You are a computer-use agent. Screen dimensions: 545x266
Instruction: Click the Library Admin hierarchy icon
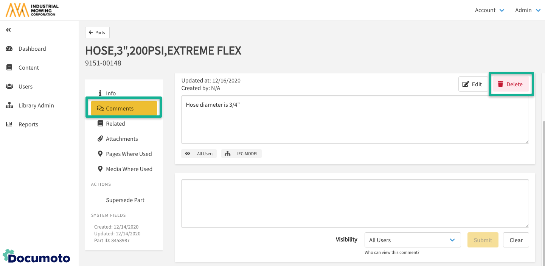[9, 106]
